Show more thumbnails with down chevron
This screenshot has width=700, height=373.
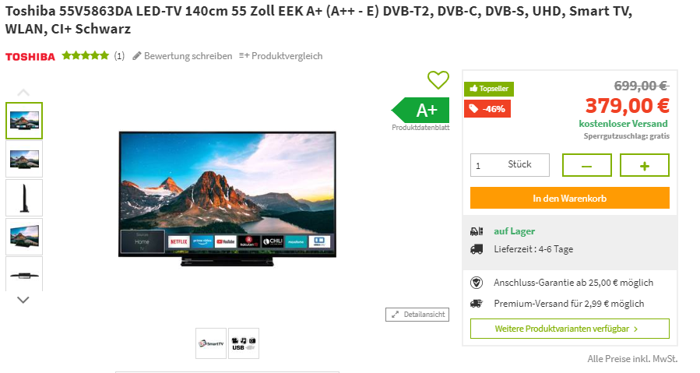23,300
